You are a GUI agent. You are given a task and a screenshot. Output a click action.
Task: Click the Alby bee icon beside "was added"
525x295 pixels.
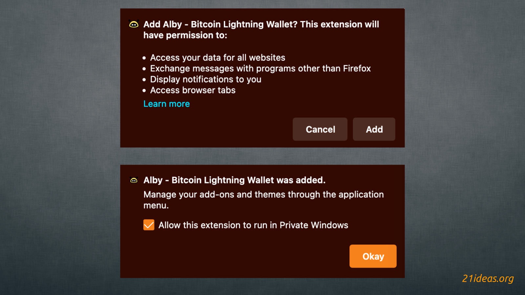(134, 180)
